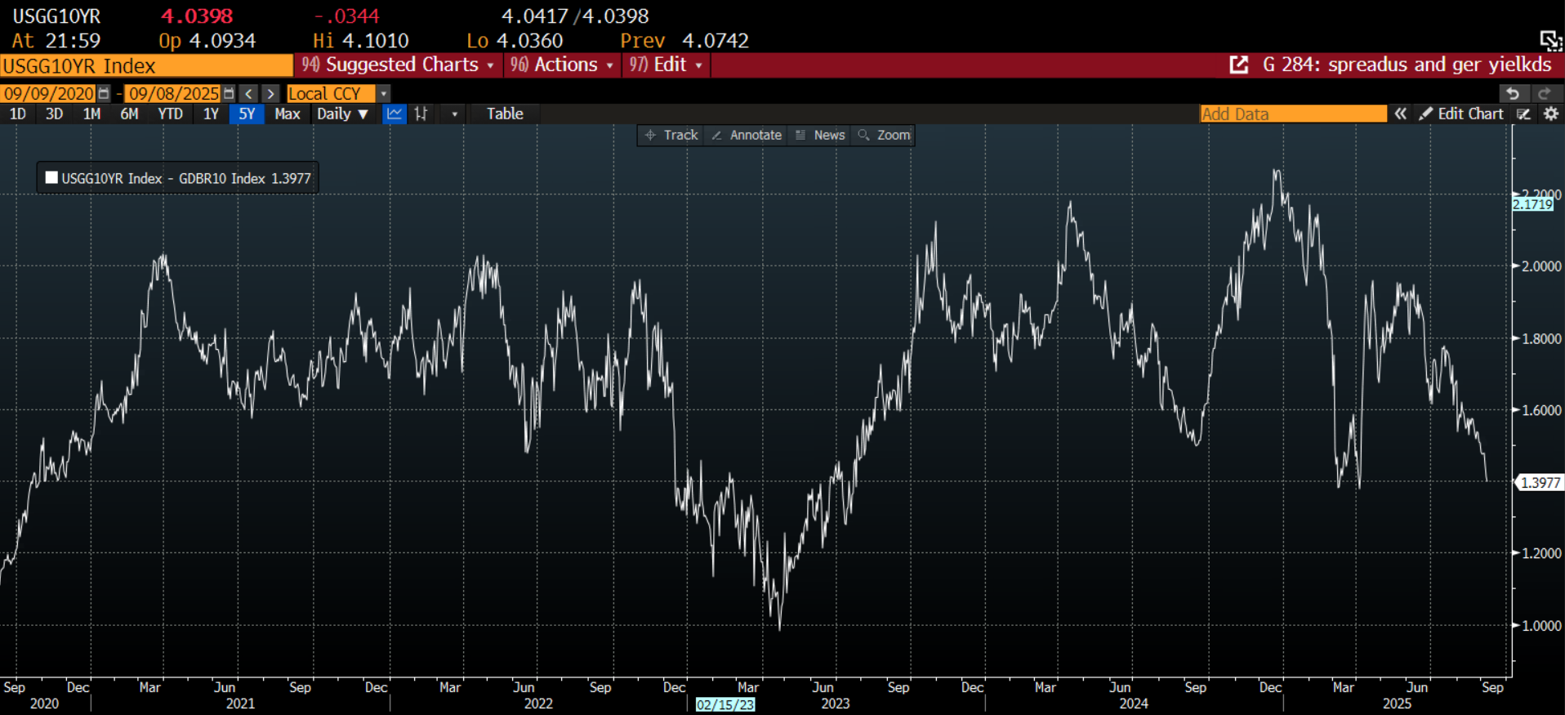Switch to Table view
This screenshot has width=1565, height=715.
point(505,114)
